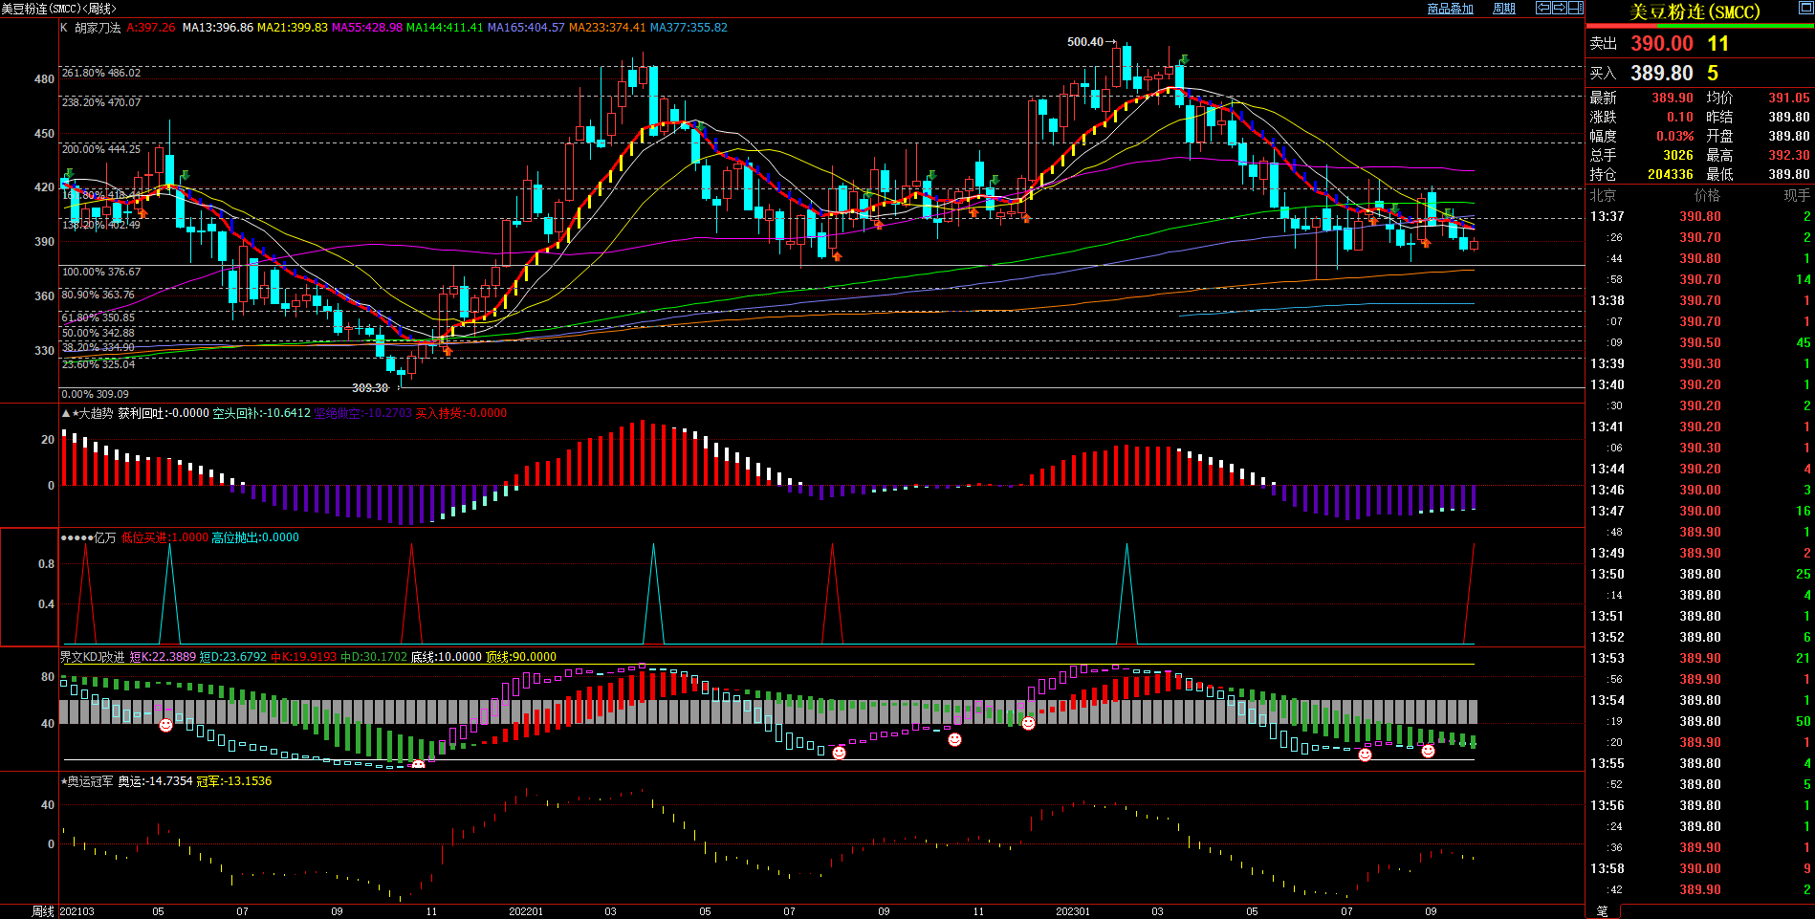Click the red-green buy/sell ratio bar

[1699, 27]
